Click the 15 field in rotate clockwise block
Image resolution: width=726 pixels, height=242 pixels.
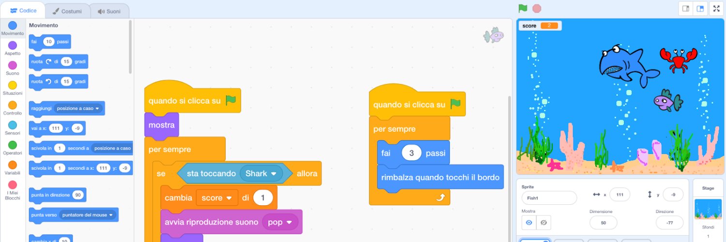[x=67, y=61]
